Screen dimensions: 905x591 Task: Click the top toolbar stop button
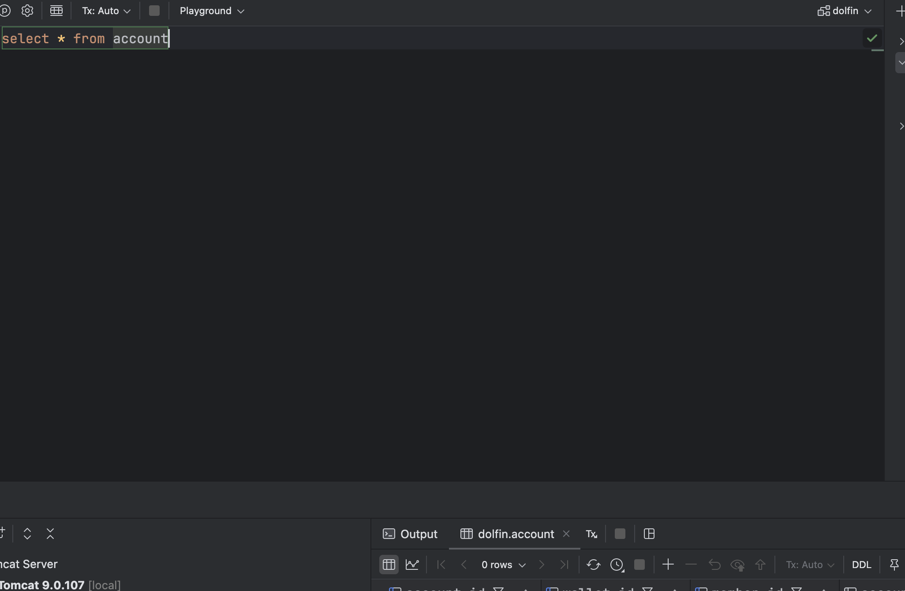coord(154,11)
